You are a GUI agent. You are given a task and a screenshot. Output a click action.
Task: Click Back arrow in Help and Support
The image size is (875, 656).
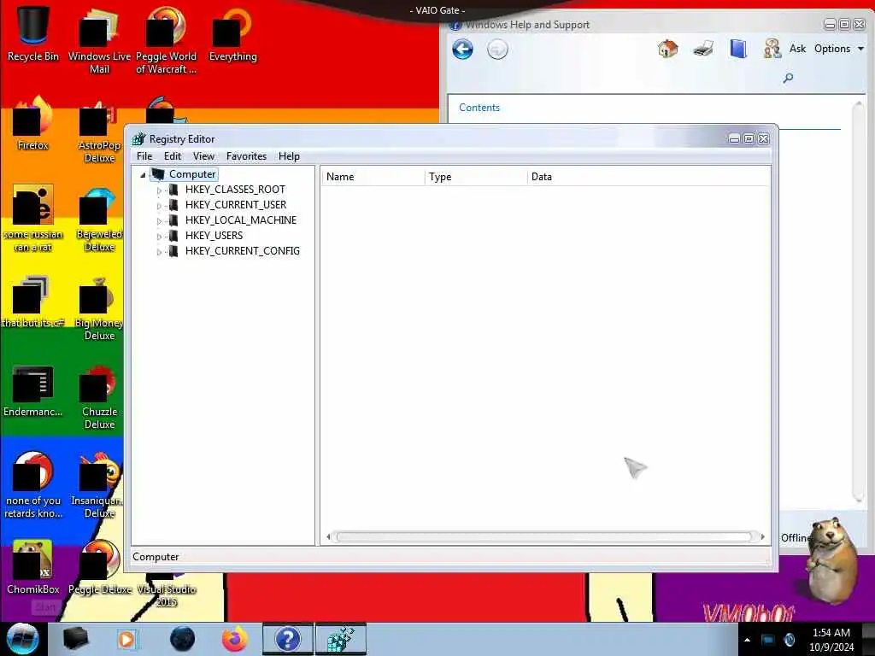[x=462, y=50]
